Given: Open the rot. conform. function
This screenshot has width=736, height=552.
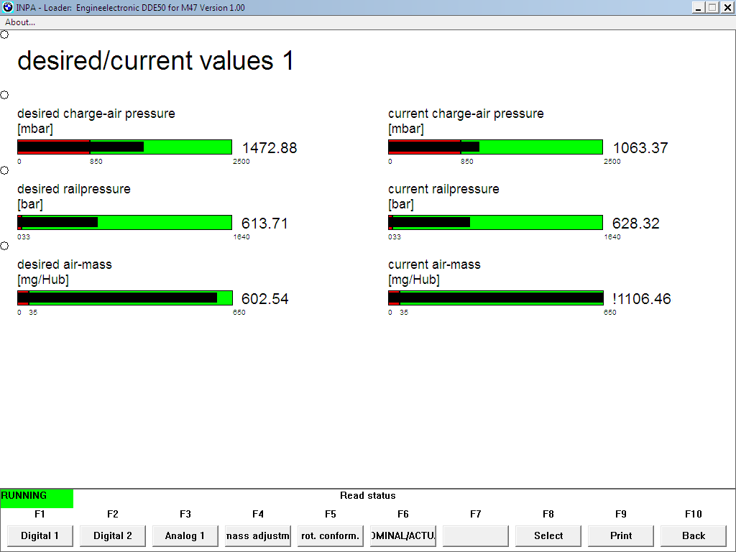Looking at the screenshot, I should [331, 535].
